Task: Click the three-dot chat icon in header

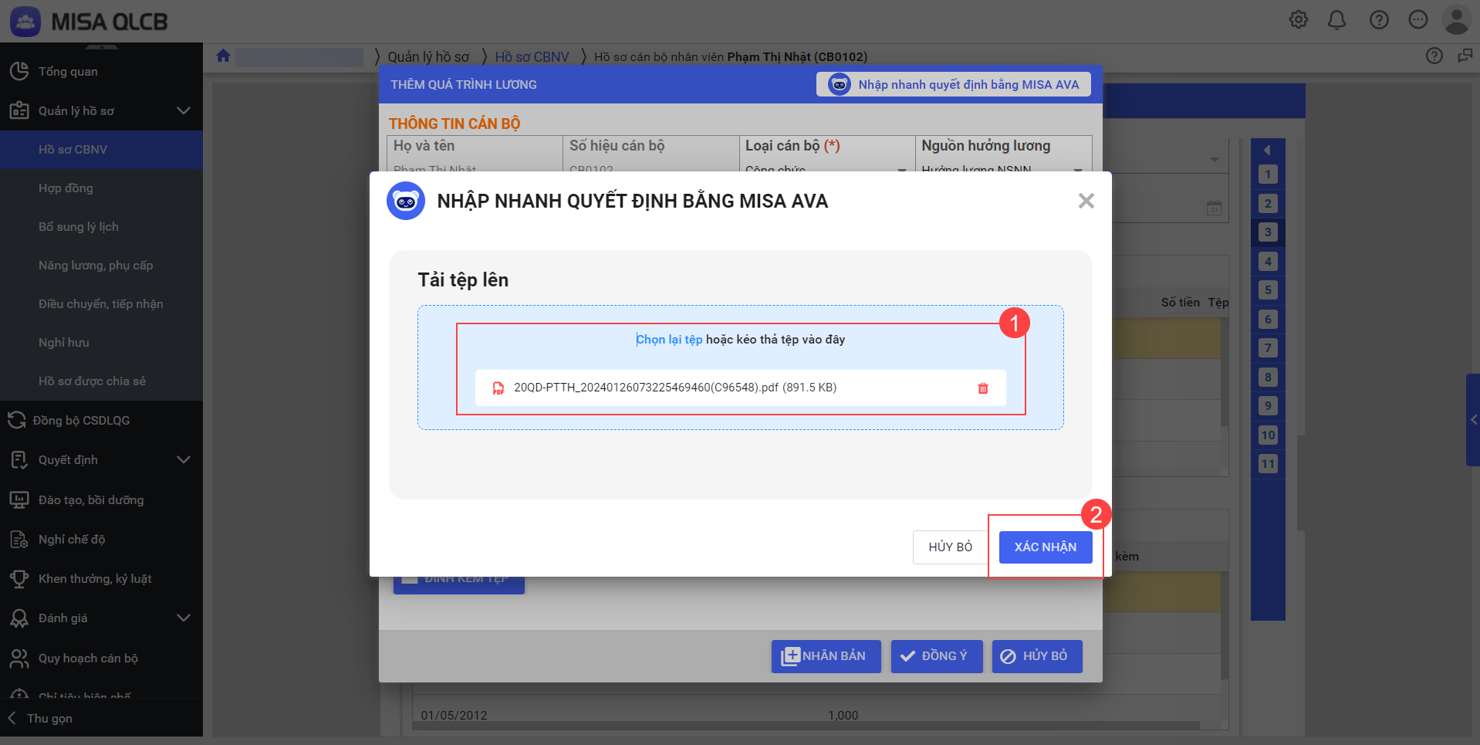Action: click(1418, 20)
